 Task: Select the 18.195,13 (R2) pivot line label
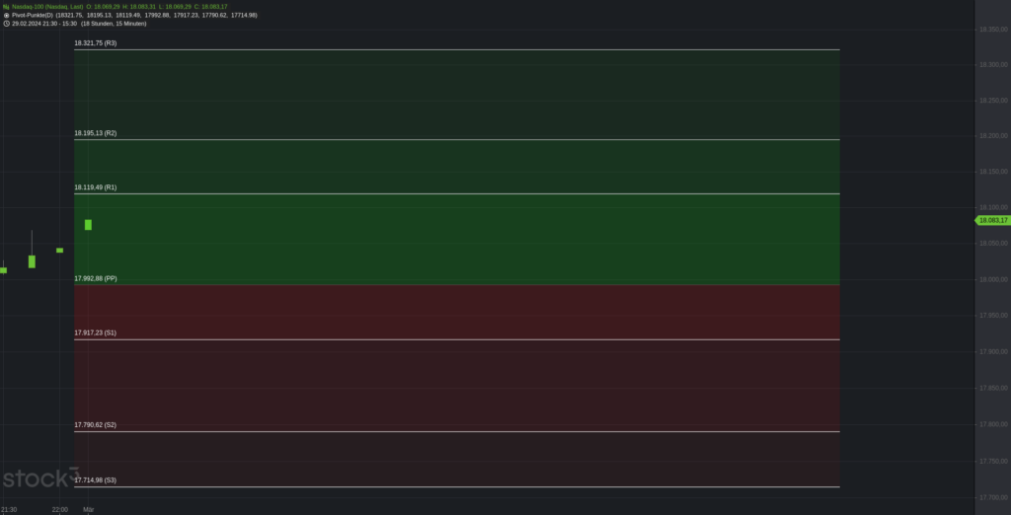point(96,133)
